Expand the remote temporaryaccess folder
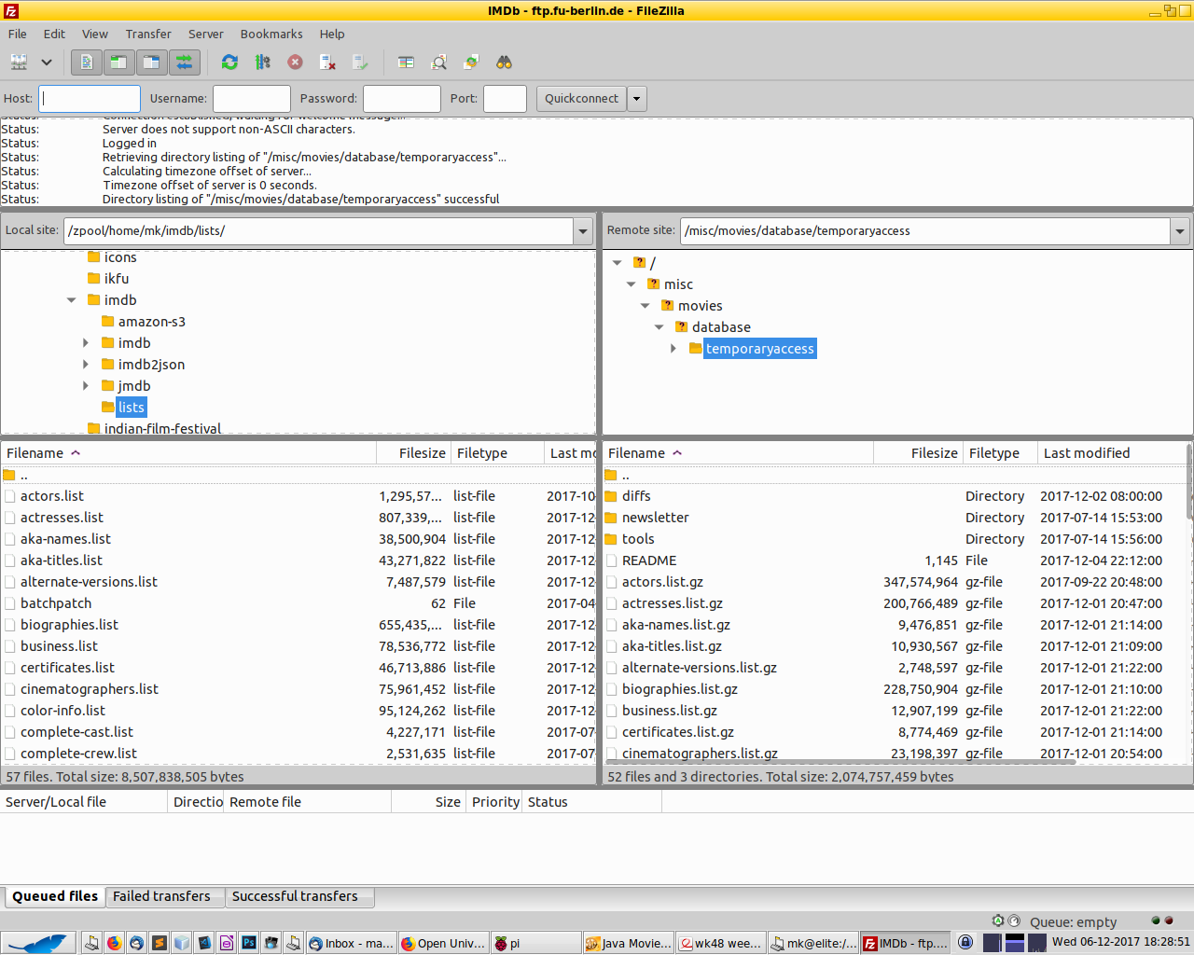Viewport: 1194px width, 955px height. (673, 349)
